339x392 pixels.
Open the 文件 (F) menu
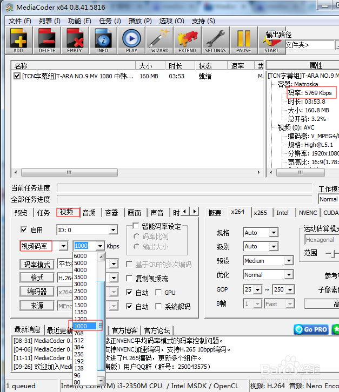tap(20, 21)
